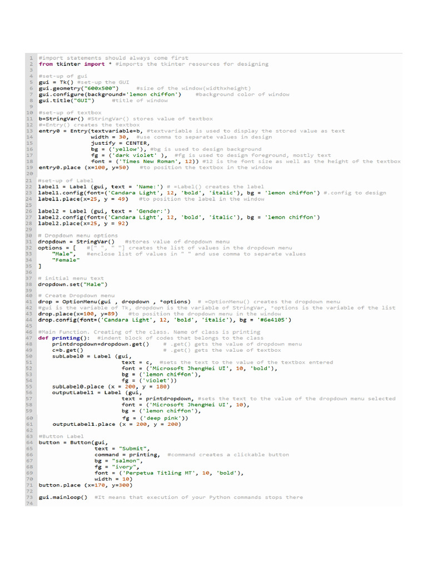Select the bg = ('yellow') line

point(119,149)
